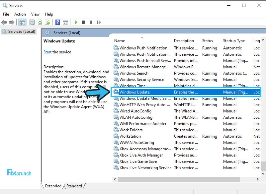The image size is (266, 194).
Task: Toggle Show/Hide Console Tree icon
Action: (x=22, y=22)
